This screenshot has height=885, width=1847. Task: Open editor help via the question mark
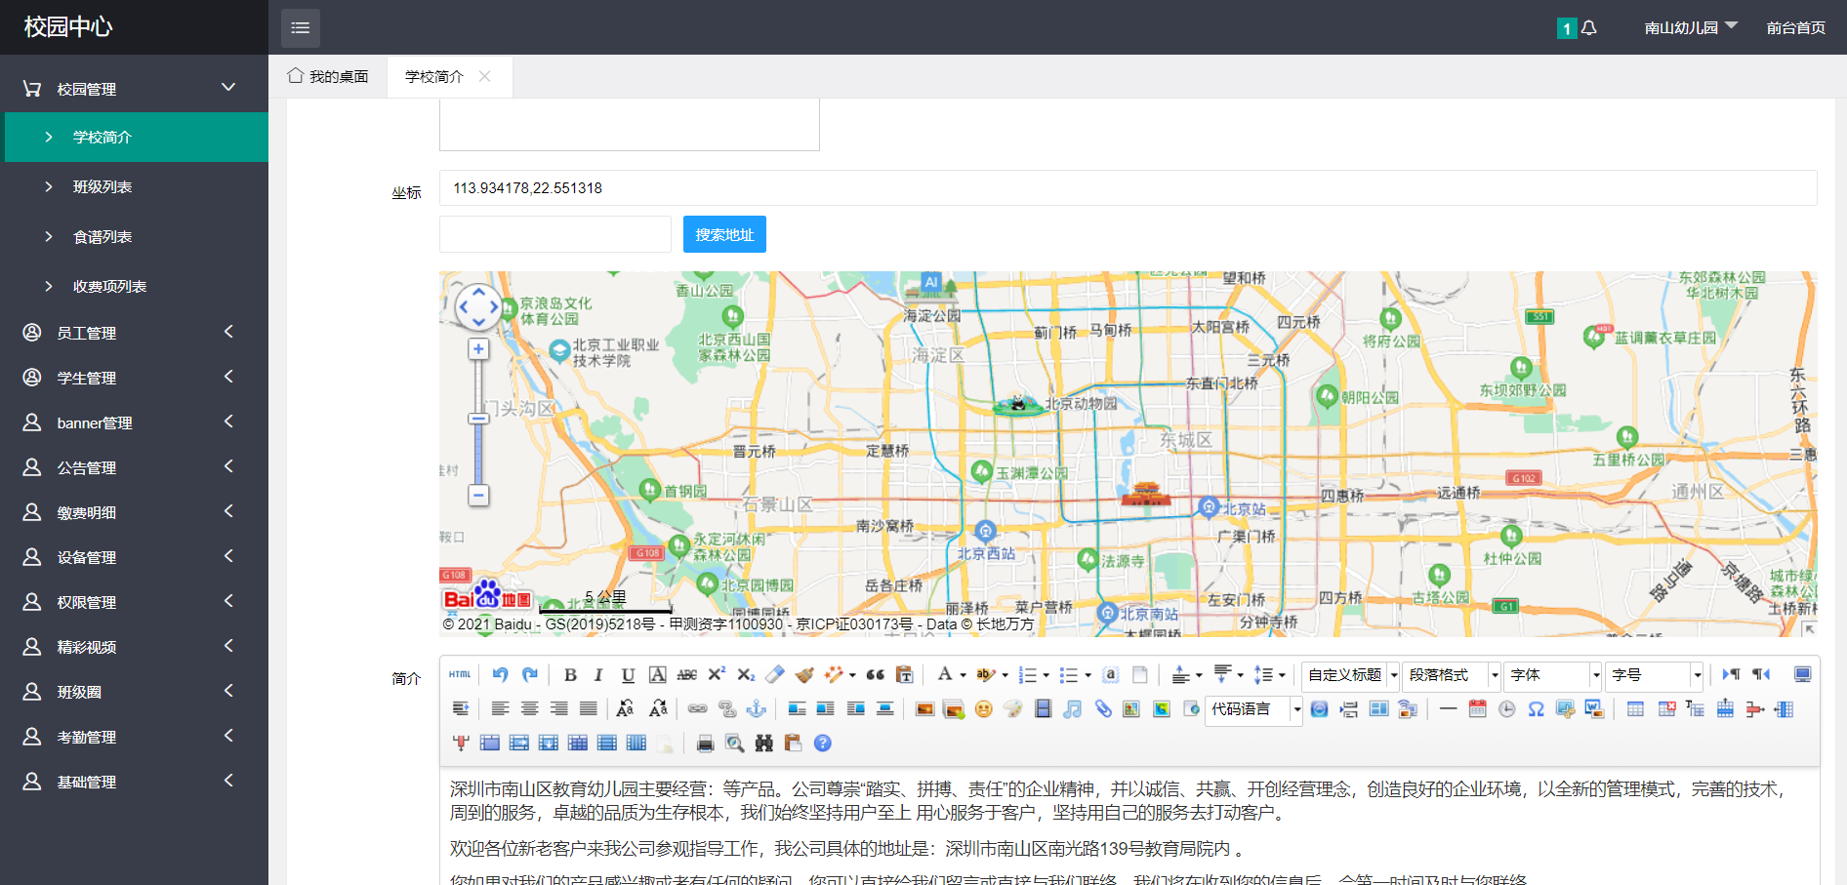pyautogui.click(x=823, y=744)
